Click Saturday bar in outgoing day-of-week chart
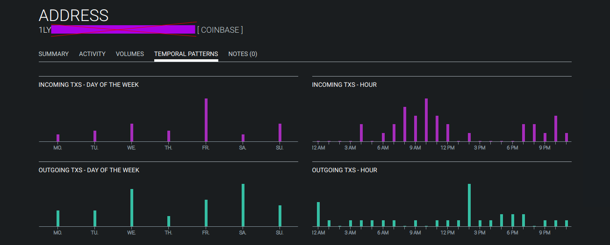610x245 pixels. click(x=243, y=205)
